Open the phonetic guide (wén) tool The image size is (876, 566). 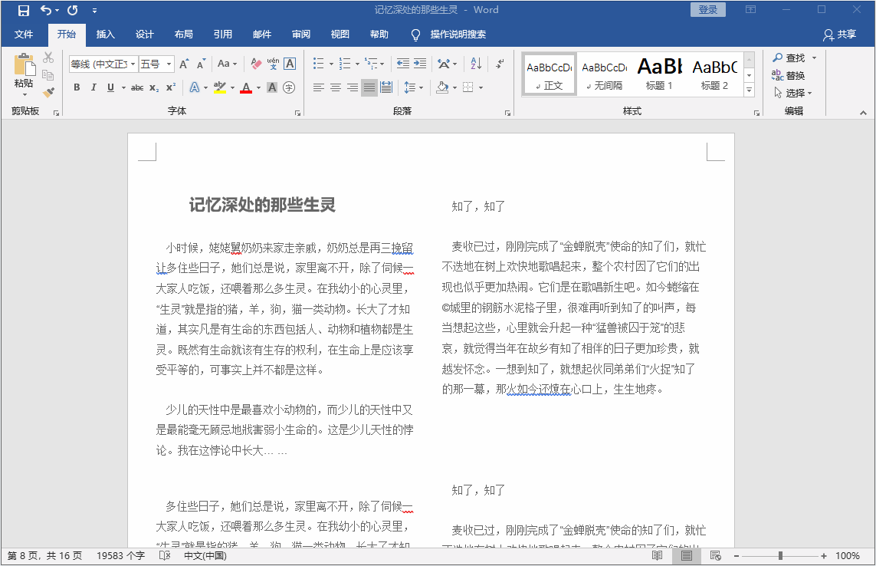pos(273,64)
